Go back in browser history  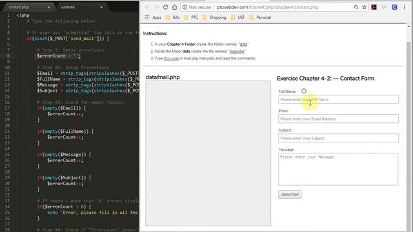click(147, 7)
